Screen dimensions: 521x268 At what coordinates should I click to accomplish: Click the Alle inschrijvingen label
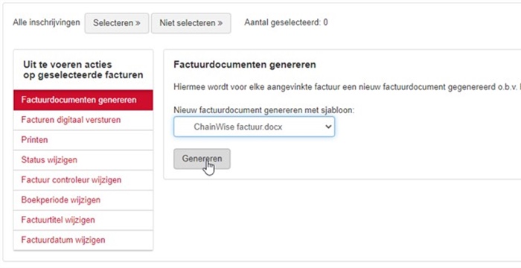click(x=46, y=22)
